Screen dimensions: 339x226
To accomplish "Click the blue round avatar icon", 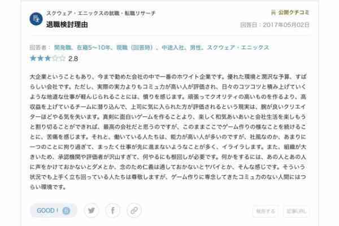I will tap(36, 19).
